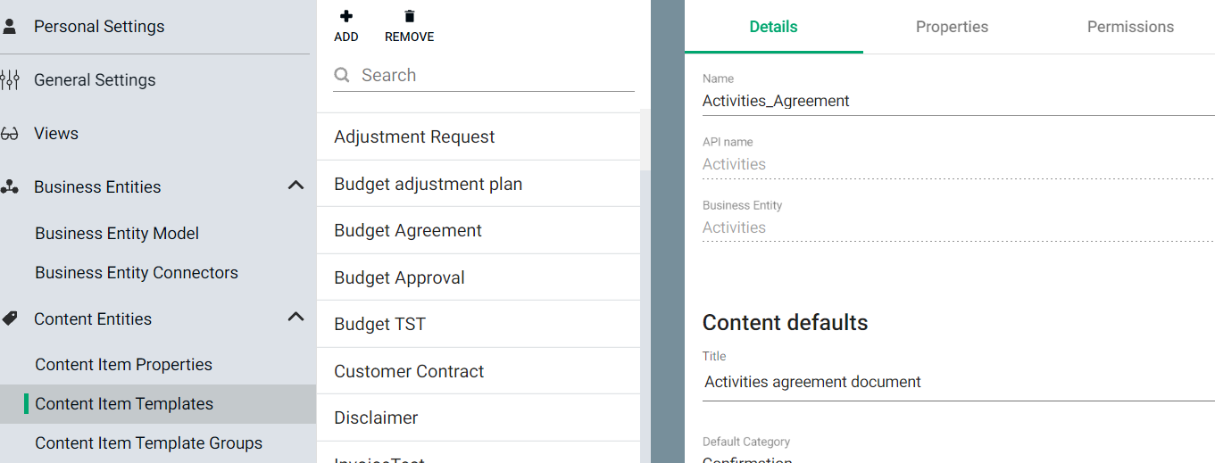1215x463 pixels.
Task: Click into the template Search field
Action: [495, 76]
